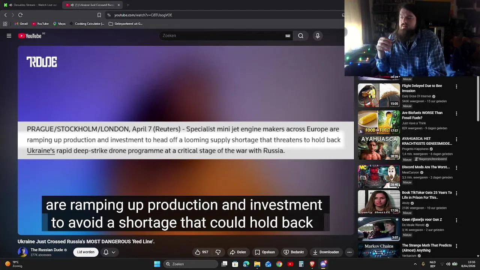Open Flight Delayed Due to Bee Invasion thumbnail
Viewport: 480px width, 270px height.
click(379, 95)
